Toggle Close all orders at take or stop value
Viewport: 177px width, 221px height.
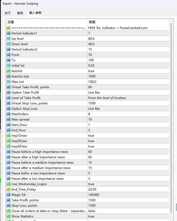pyautogui.click(x=92, y=211)
